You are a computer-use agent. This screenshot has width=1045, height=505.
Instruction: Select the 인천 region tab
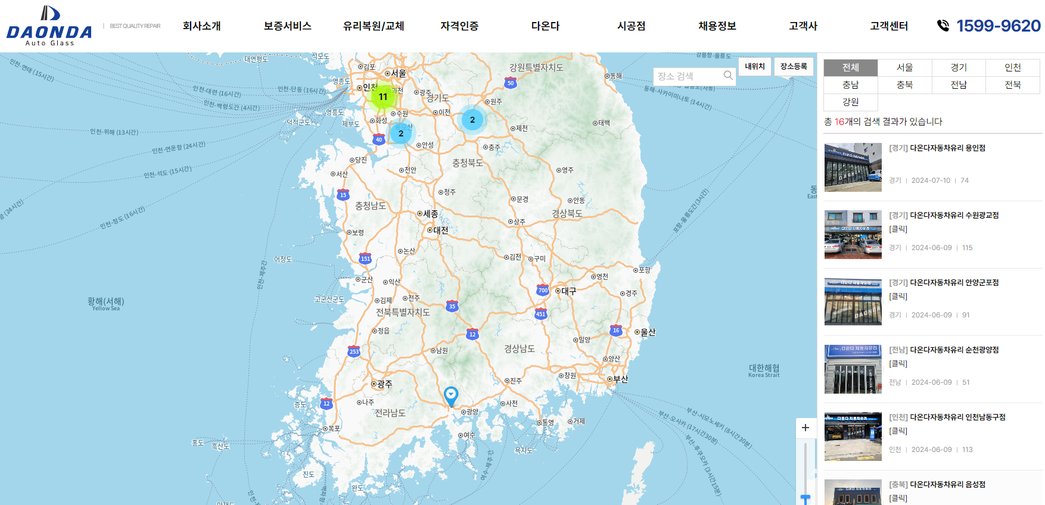click(x=1013, y=67)
